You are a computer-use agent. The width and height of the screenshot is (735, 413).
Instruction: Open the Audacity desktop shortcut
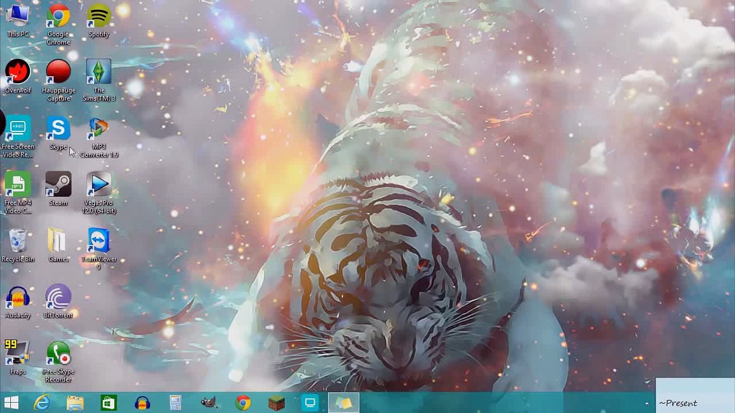[x=18, y=302]
